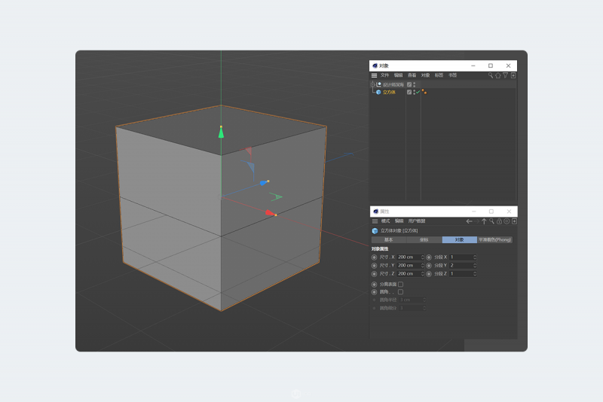Open the 用户数据 menu
603x402 pixels.
point(417,221)
